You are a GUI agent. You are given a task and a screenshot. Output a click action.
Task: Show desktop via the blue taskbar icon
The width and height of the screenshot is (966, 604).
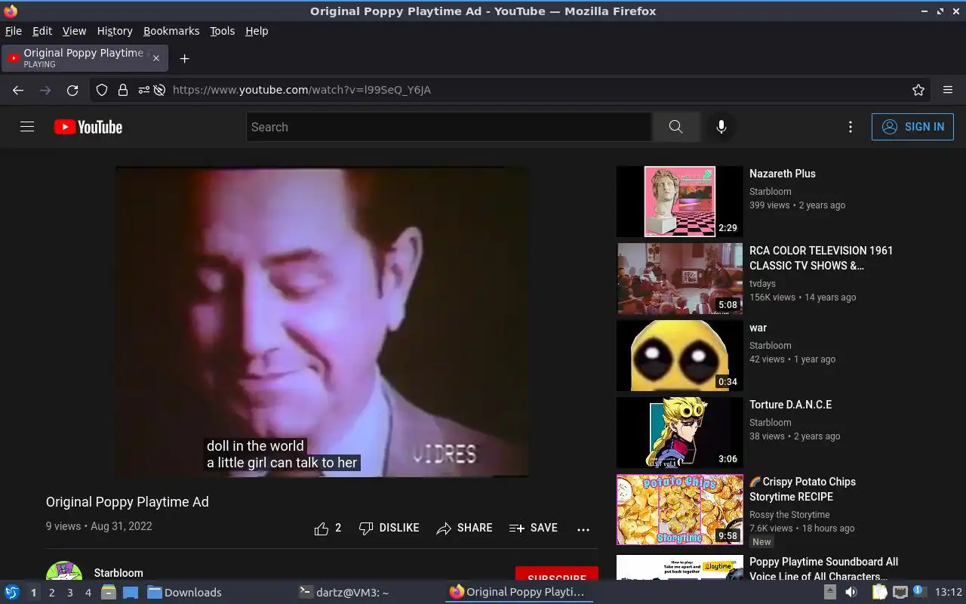(x=131, y=592)
